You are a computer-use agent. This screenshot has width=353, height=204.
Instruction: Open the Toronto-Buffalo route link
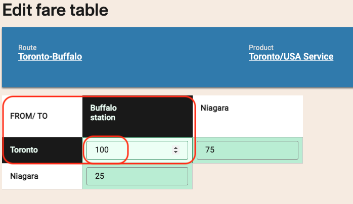(x=50, y=57)
